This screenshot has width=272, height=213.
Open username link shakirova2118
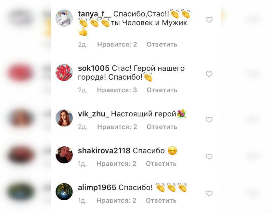pyautogui.click(x=104, y=151)
